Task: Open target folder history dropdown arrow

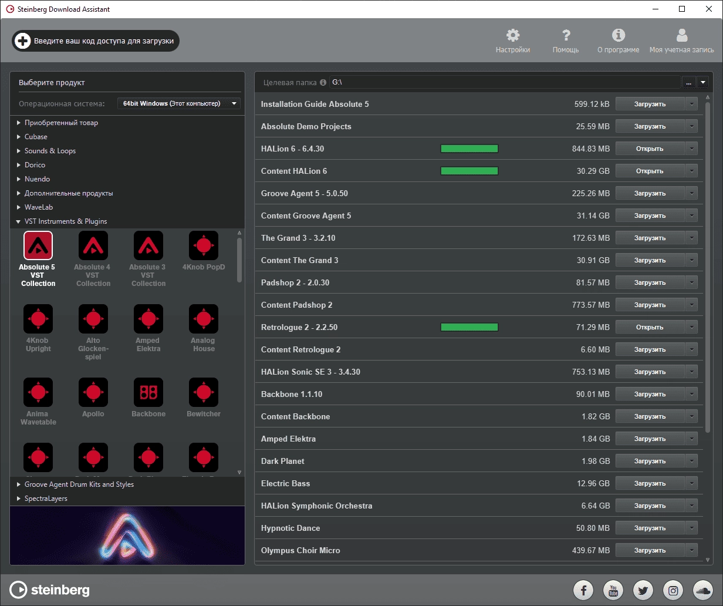Action: pyautogui.click(x=703, y=83)
